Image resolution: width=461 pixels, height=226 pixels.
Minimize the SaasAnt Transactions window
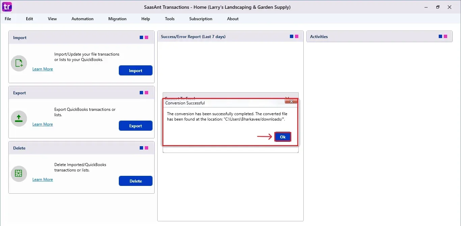click(426, 7)
